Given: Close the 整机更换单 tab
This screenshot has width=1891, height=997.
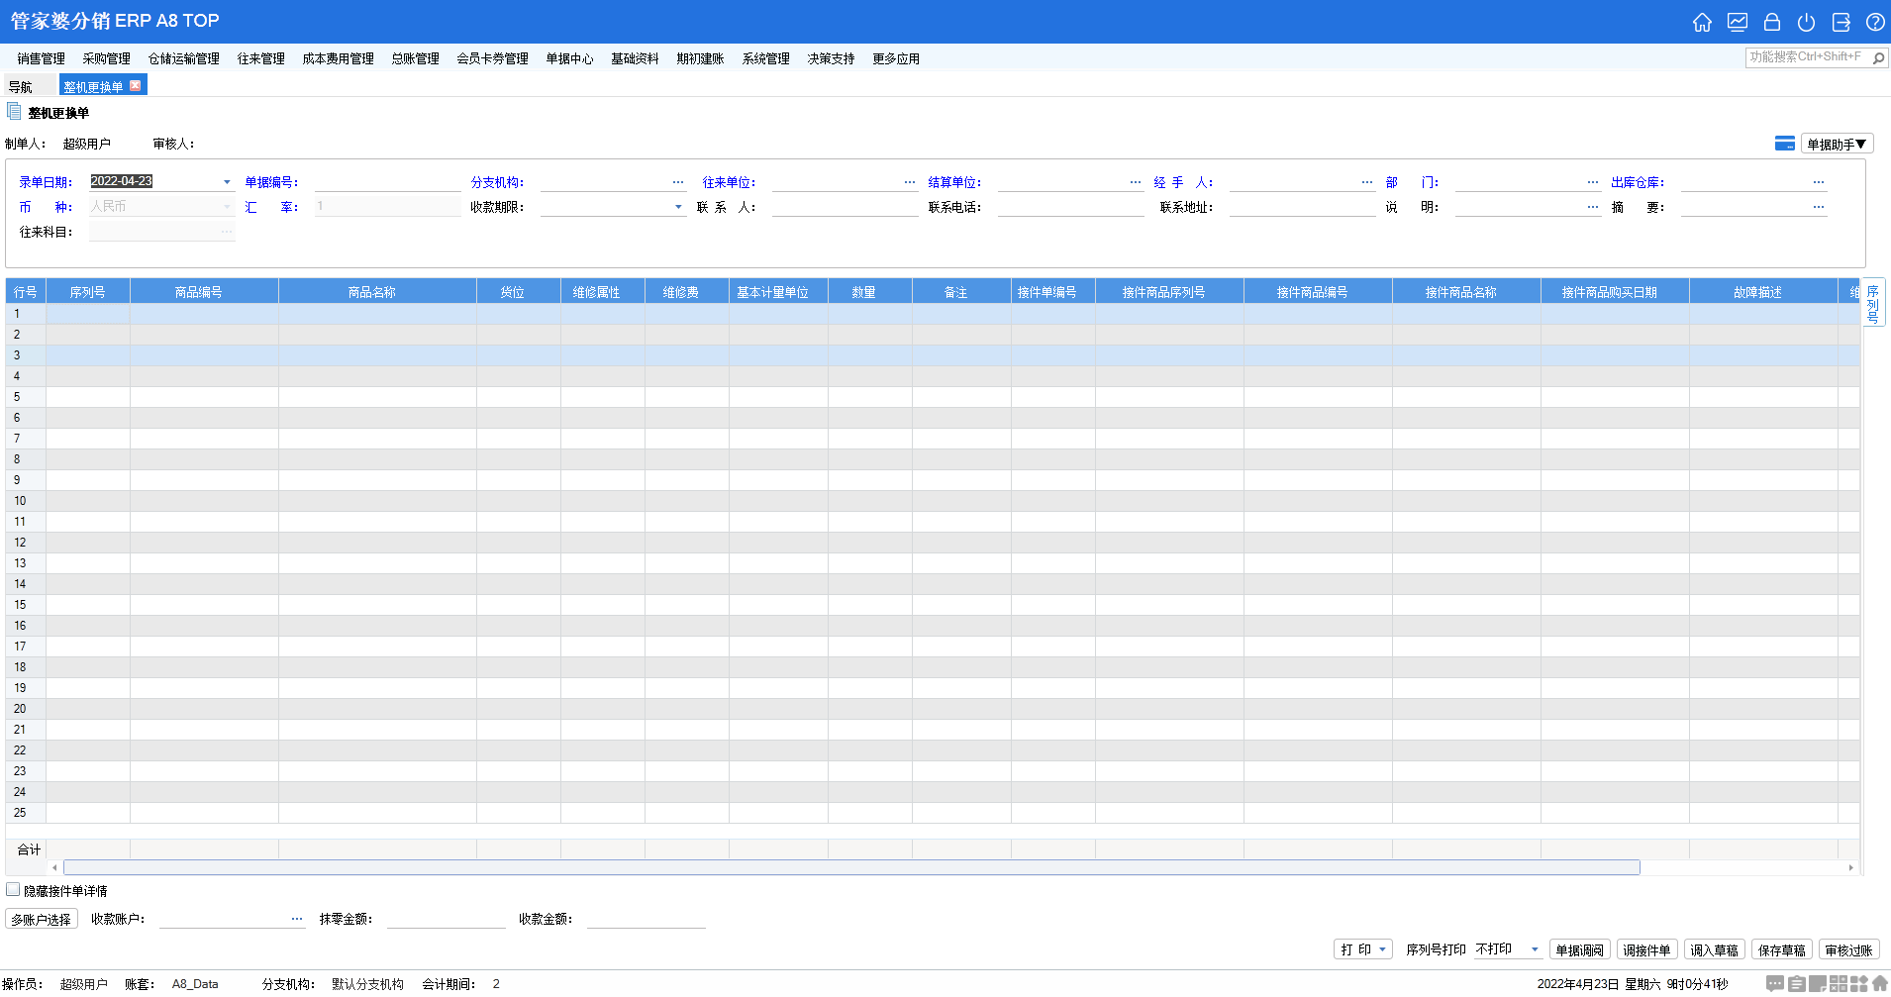Looking at the screenshot, I should (136, 86).
